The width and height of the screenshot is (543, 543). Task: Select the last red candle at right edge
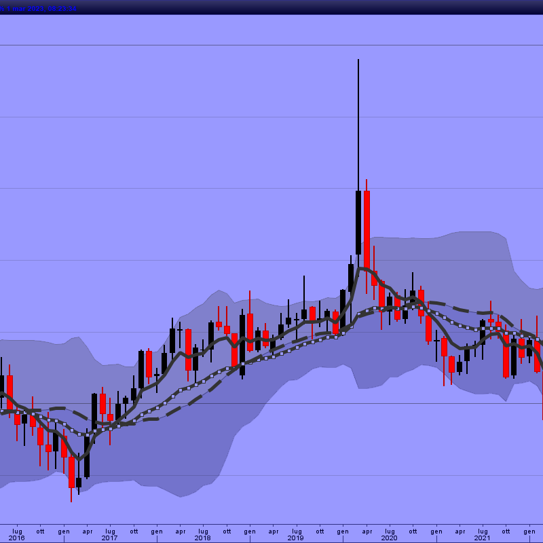pos(537,356)
